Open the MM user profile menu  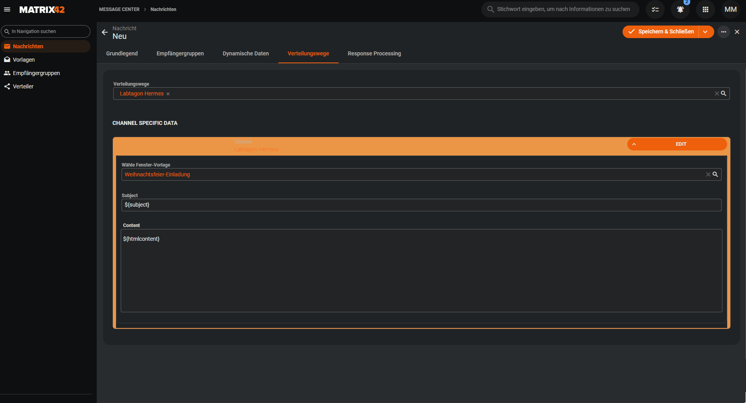click(731, 9)
